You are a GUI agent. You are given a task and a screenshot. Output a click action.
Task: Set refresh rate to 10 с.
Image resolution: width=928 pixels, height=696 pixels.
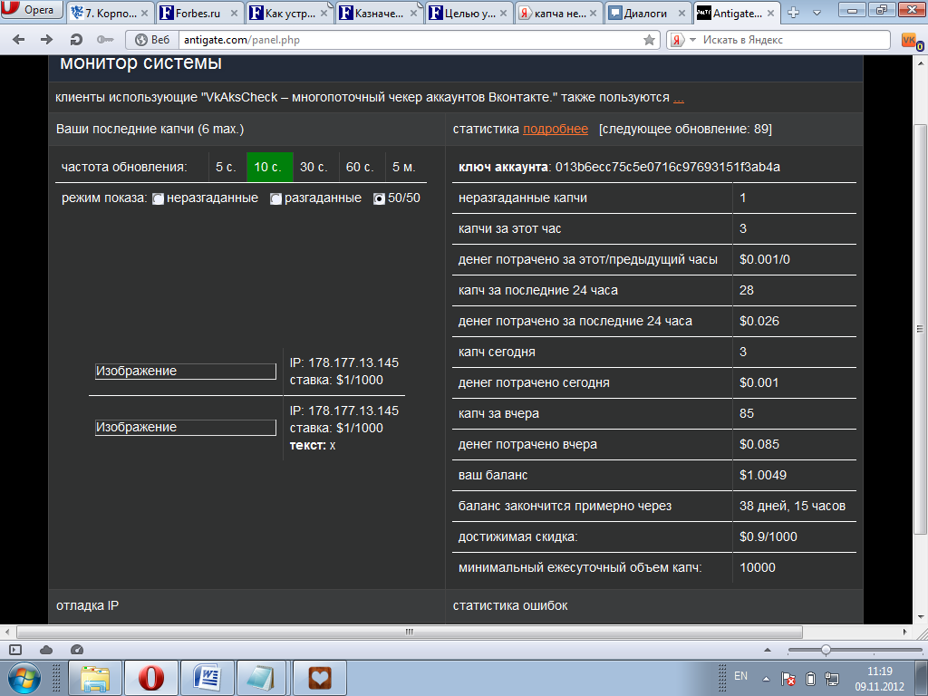(269, 167)
